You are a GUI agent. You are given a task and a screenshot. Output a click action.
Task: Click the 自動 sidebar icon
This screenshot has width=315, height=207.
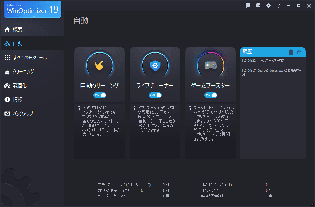(x=7, y=44)
